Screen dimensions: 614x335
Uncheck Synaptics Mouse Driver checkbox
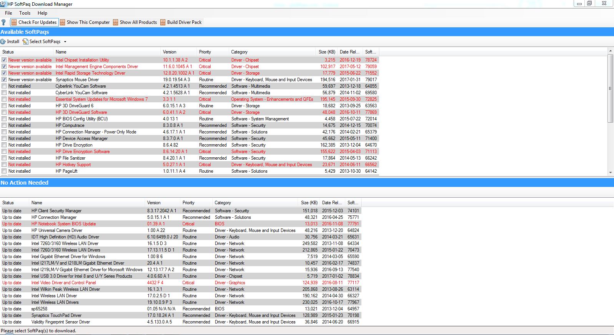[4, 80]
